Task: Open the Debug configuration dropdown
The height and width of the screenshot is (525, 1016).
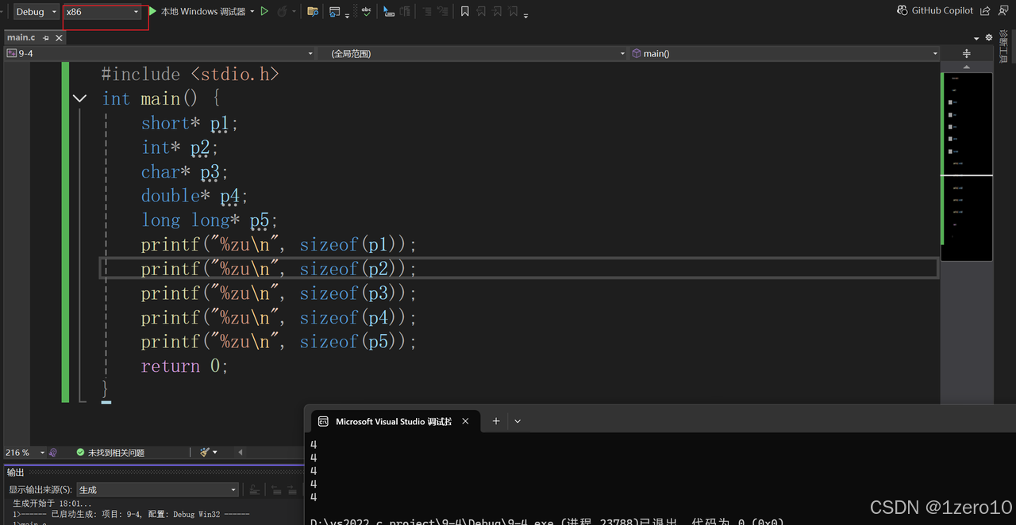Action: (36, 12)
